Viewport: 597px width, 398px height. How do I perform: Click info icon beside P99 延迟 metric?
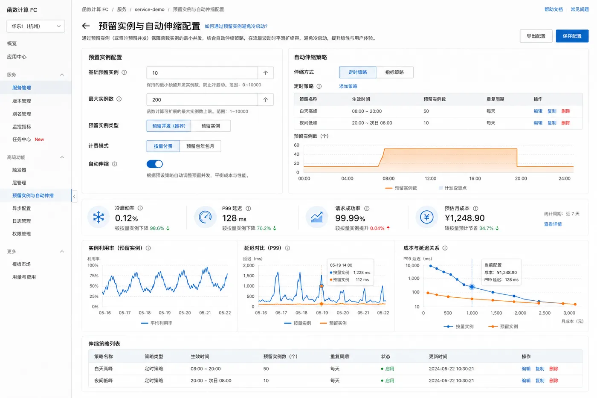coord(248,209)
